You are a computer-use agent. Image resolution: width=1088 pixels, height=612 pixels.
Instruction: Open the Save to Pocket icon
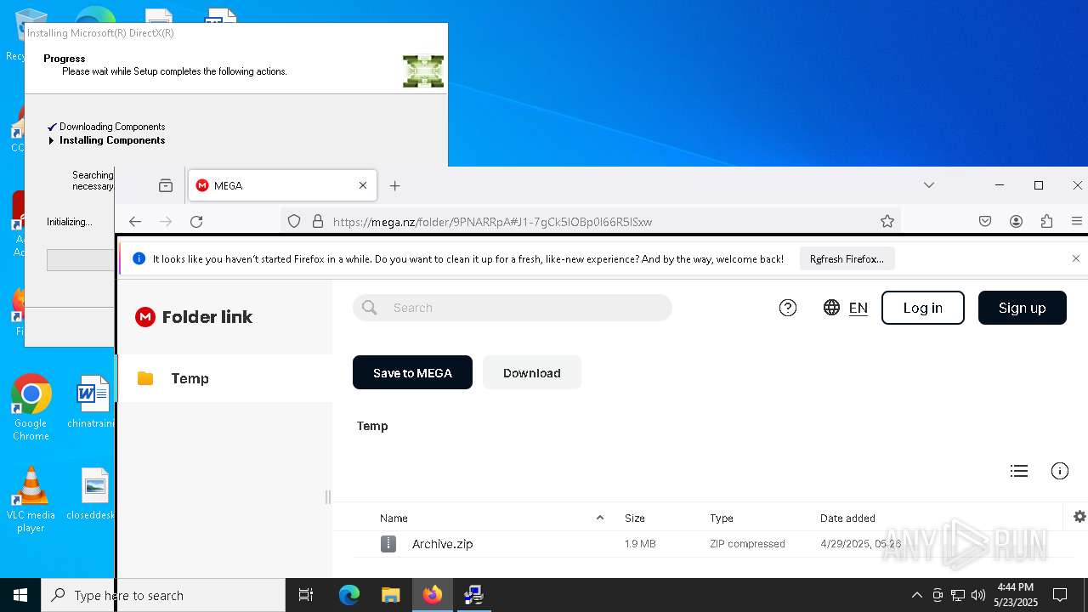click(x=985, y=221)
